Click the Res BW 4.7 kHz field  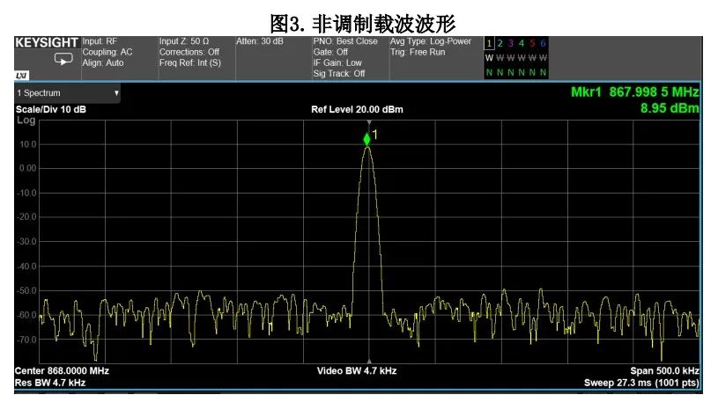click(x=50, y=383)
